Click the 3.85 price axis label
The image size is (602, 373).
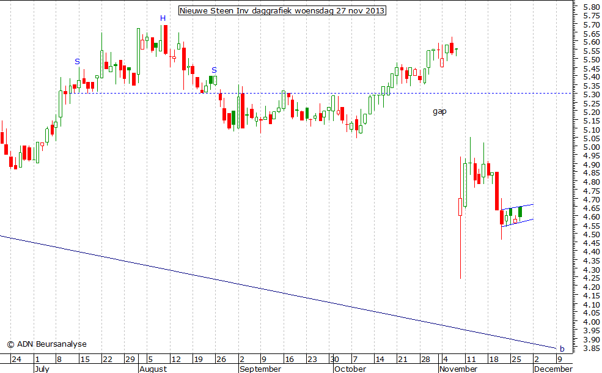pyautogui.click(x=591, y=348)
